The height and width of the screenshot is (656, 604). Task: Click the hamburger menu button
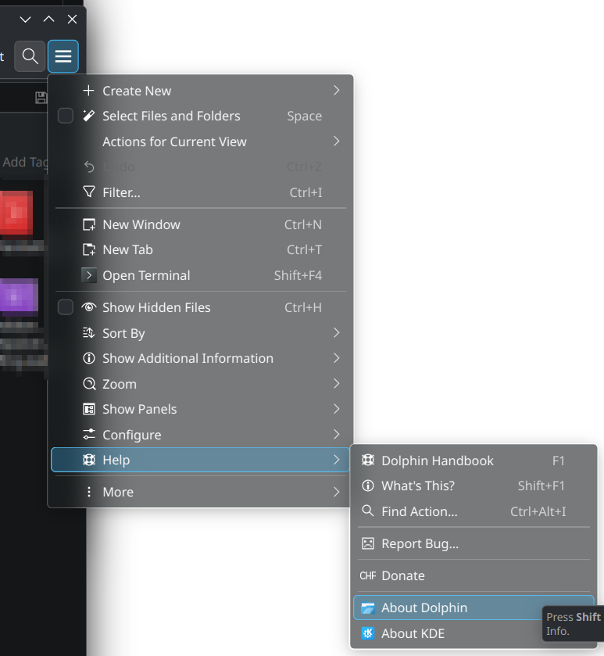[x=63, y=56]
